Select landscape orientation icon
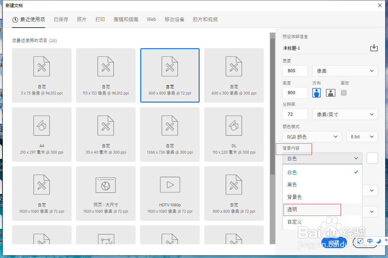388x258 pixels. click(x=330, y=92)
